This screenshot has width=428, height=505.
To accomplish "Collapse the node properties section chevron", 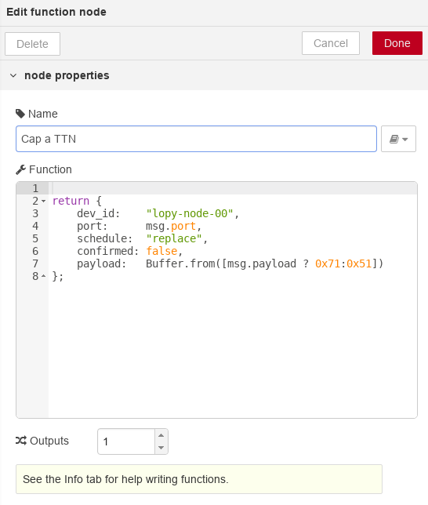I will 13,76.
